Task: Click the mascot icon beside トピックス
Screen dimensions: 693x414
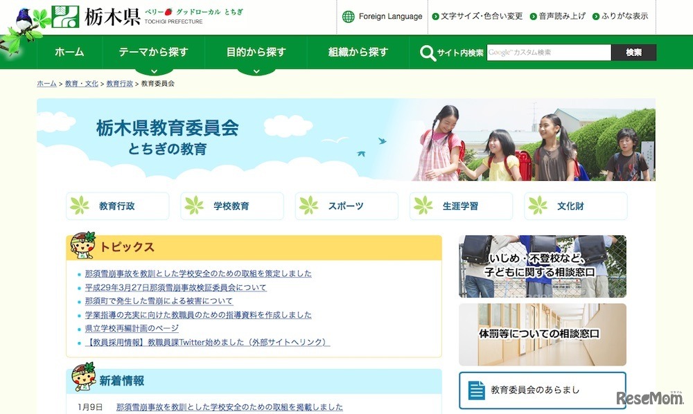Action: [82, 246]
